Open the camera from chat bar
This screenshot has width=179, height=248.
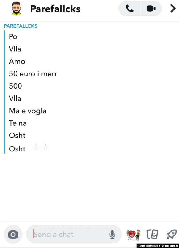(13, 235)
